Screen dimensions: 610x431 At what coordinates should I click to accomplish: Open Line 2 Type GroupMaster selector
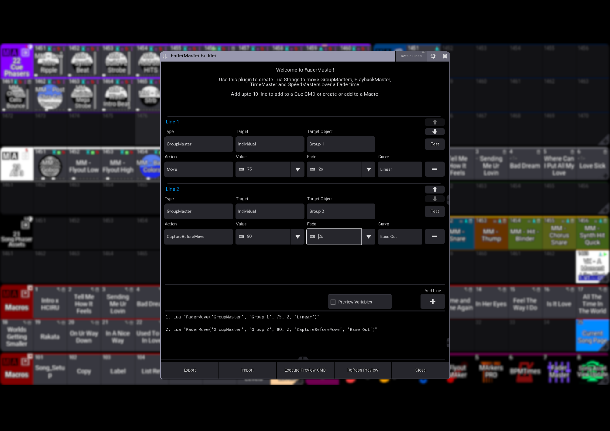point(199,211)
